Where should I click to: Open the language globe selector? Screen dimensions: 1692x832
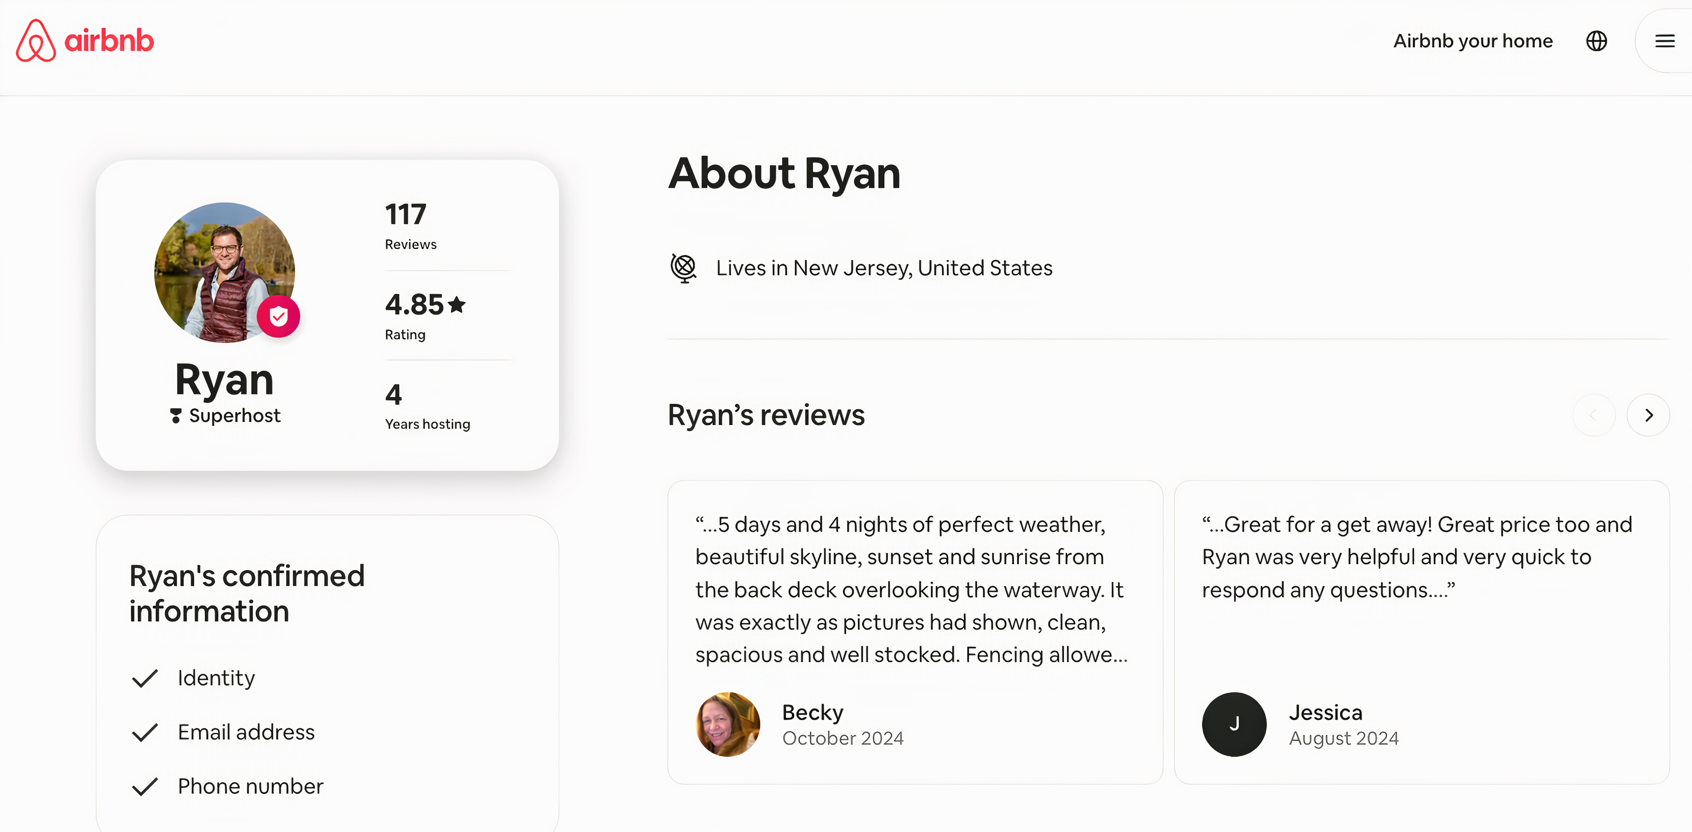point(1596,41)
